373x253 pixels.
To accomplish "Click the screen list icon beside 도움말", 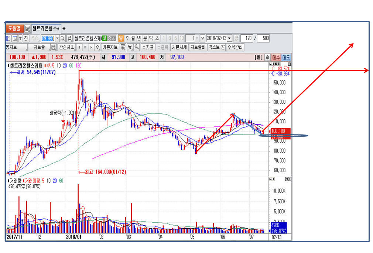I will (28, 28).
